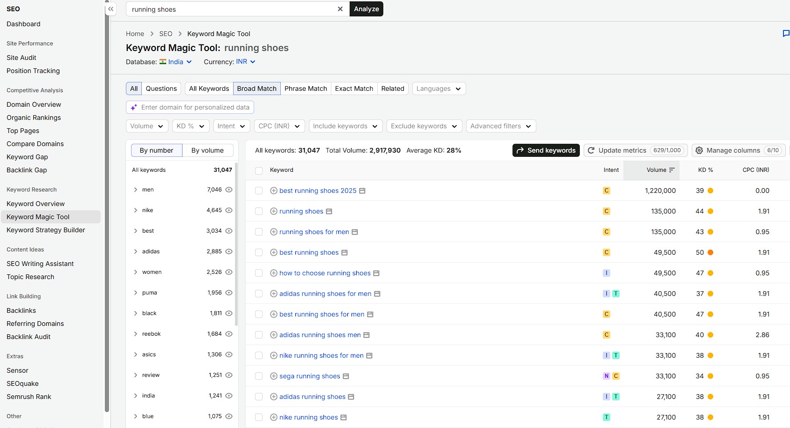Click Send keywords button
Screen dimensions: 790x428
tap(546, 150)
